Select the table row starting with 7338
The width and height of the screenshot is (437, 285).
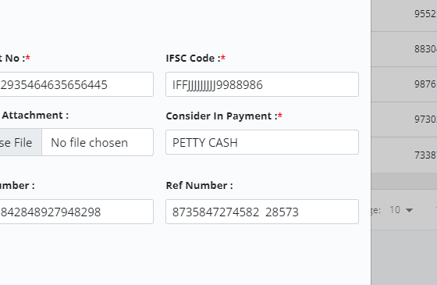[404, 155]
